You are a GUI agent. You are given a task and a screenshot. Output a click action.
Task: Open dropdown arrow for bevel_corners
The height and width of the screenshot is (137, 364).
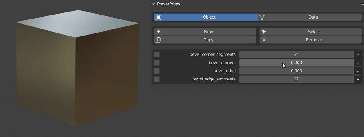(x=358, y=63)
